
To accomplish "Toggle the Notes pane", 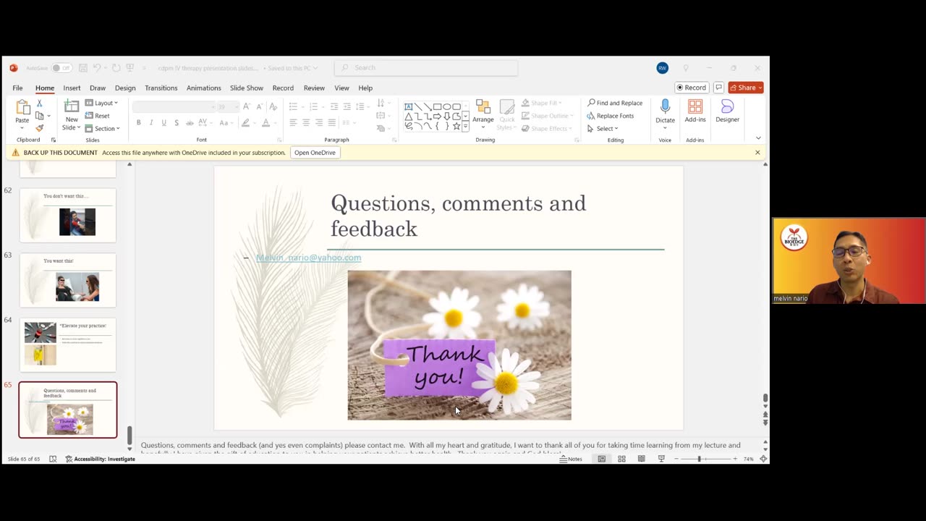I will click(x=571, y=459).
